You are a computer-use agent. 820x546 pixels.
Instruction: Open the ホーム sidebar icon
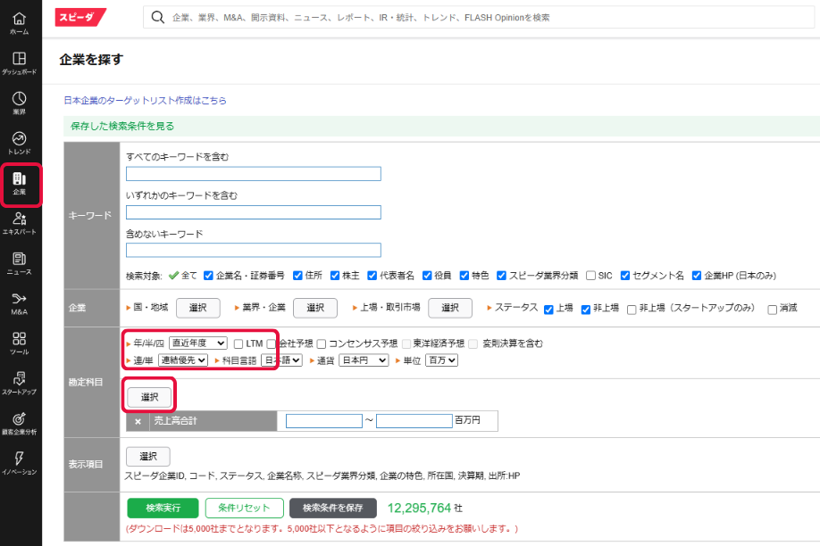[20, 23]
